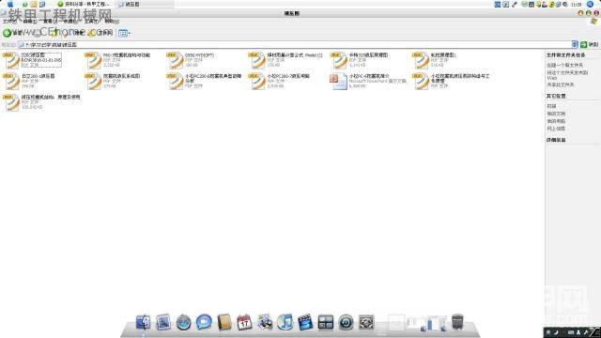This screenshot has height=338, width=601.
Task: Select the 小松PC200-7液压原理 PDF file
Action: (x=280, y=82)
